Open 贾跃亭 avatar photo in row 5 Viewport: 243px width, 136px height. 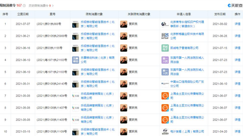[x=124, y=72]
